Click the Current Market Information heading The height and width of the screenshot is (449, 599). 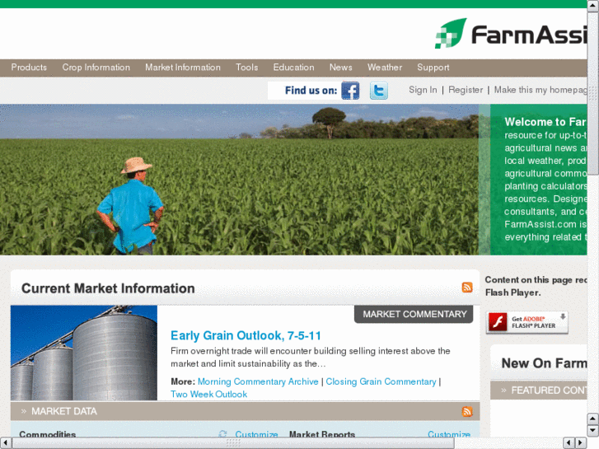108,288
